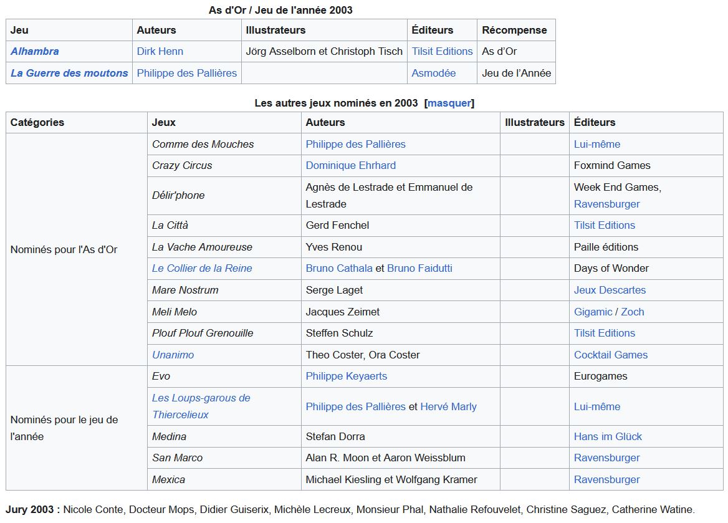This screenshot has height=523, width=728.
Task: Click the Evo game cell
Action: [x=224, y=377]
